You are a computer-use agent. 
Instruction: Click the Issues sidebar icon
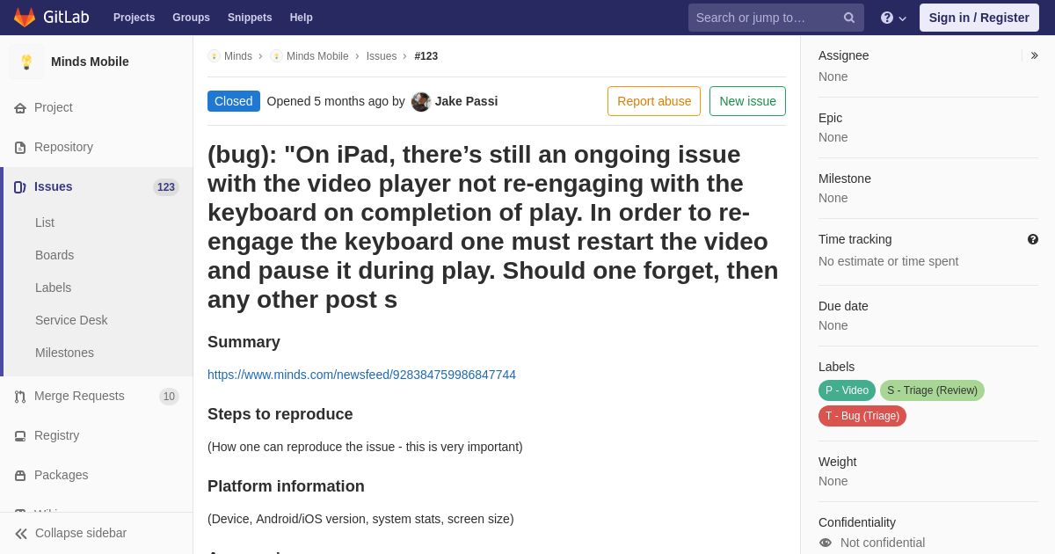[x=20, y=187]
